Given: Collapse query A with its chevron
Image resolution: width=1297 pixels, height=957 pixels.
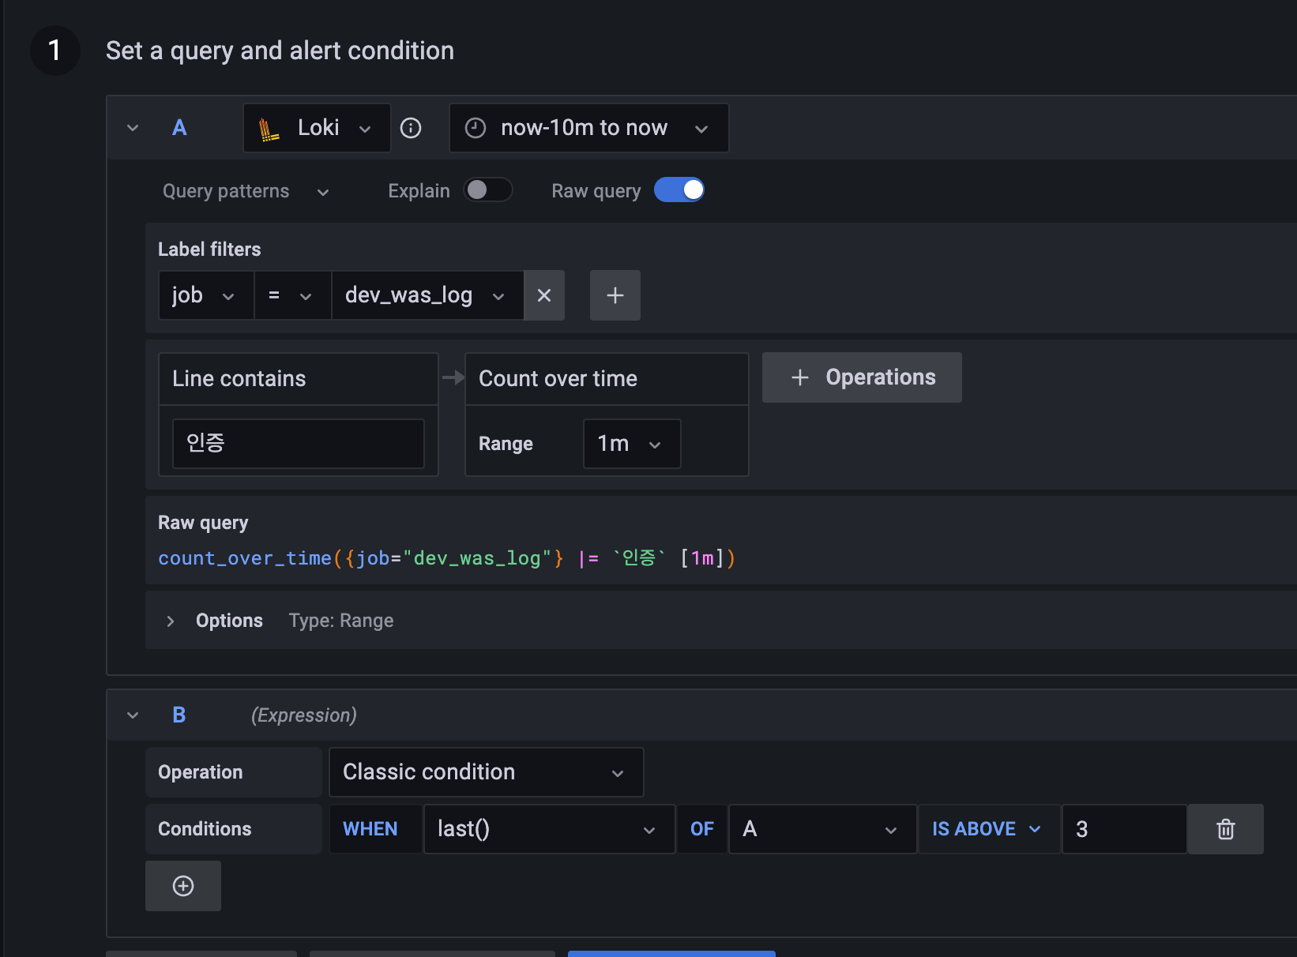Looking at the screenshot, I should pyautogui.click(x=133, y=128).
